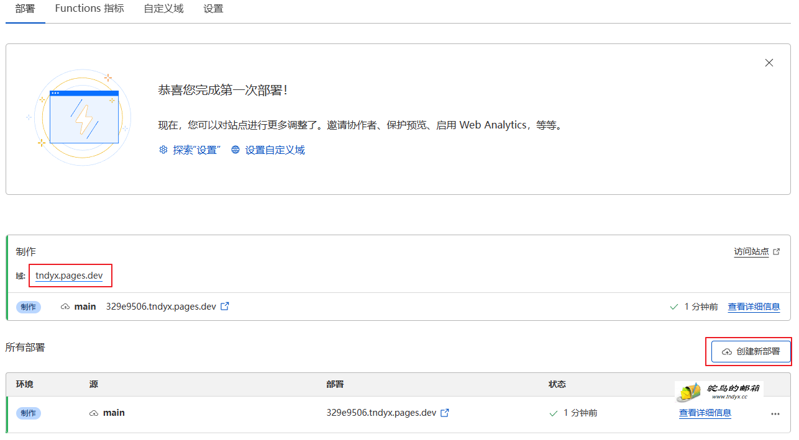This screenshot has width=799, height=440.
Task: Click 查看详细信息 in the production card
Action: pyautogui.click(x=754, y=307)
